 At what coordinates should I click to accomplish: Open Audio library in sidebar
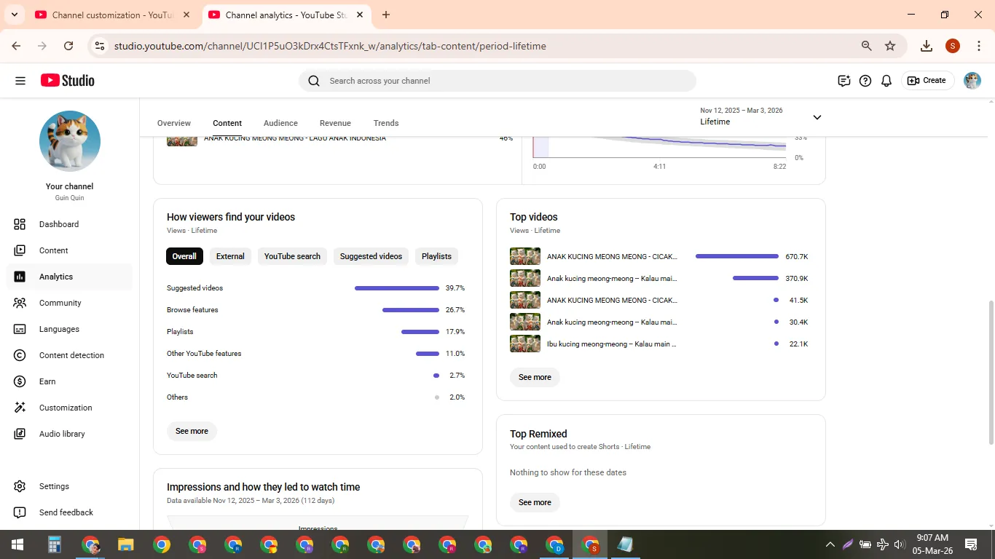(x=69, y=434)
